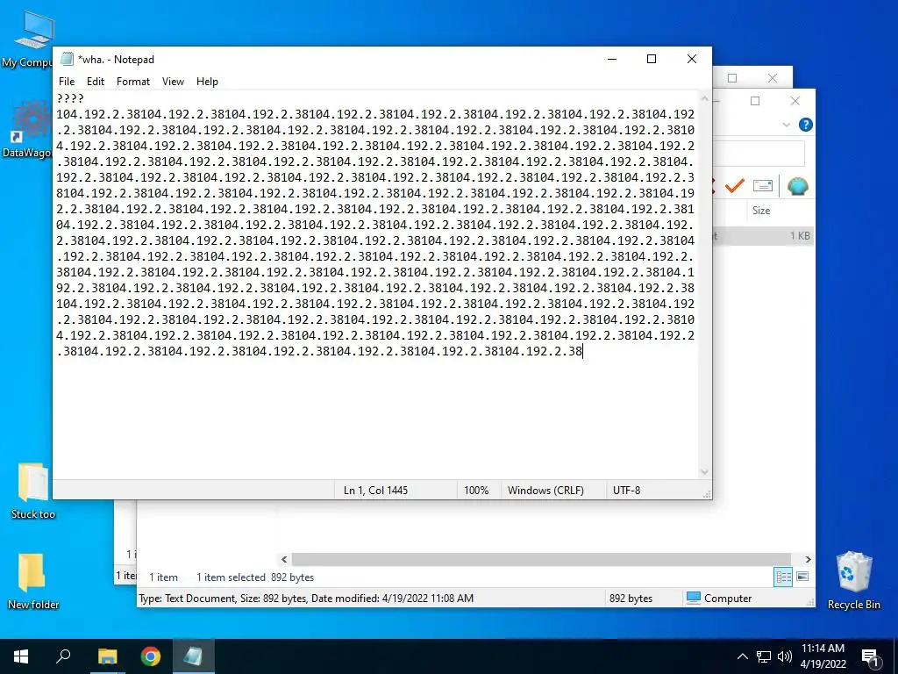Expand the ribbon chevron in Explorer window
Viewport: 898px width, 674px height.
pos(787,125)
